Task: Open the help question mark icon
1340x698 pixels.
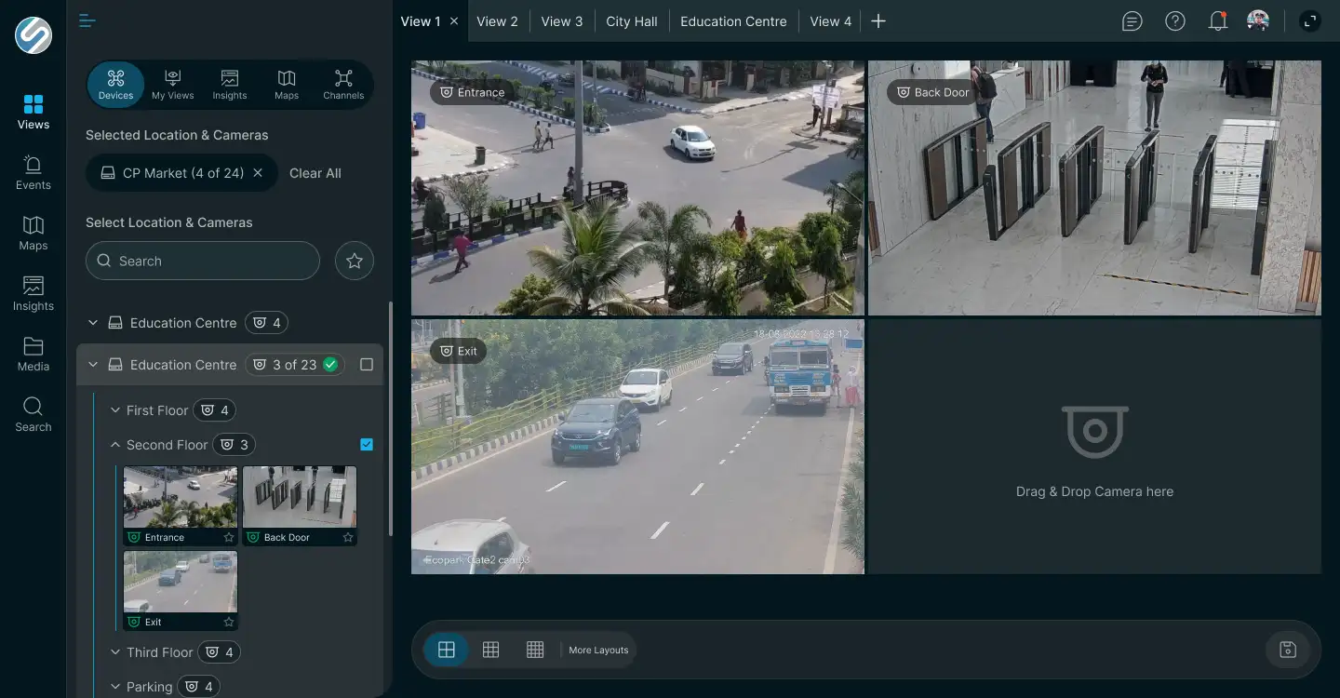Action: tap(1175, 20)
